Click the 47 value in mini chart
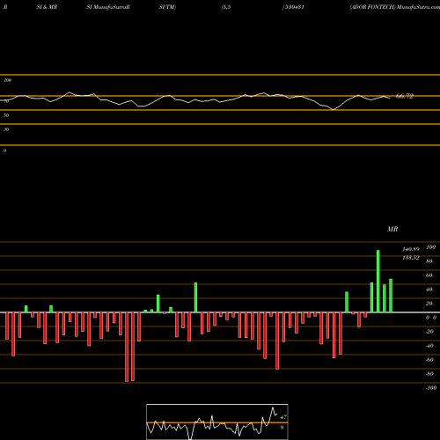440x440 pixels. pos(283,417)
